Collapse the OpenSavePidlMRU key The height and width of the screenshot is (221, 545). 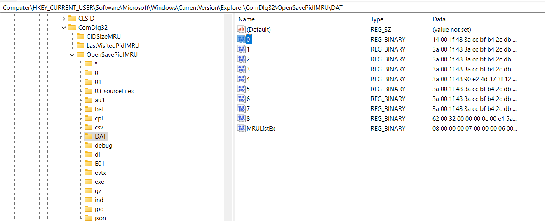pos(72,55)
